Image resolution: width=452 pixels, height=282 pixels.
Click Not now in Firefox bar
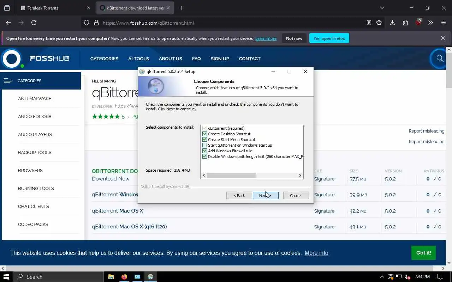pyautogui.click(x=294, y=38)
